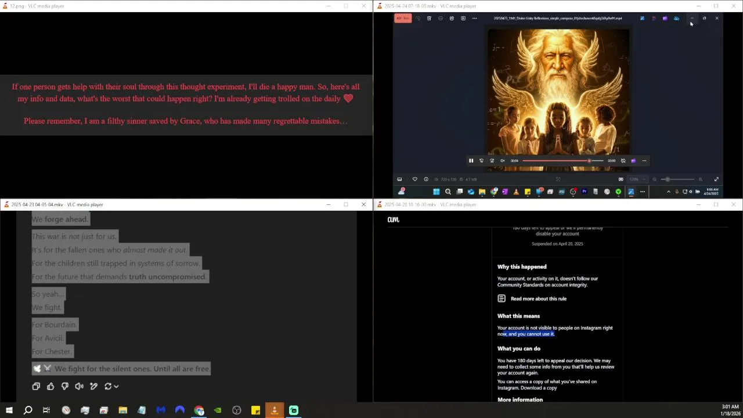Open Task View from the taskbar
This screenshot has height=418, width=743.
click(x=46, y=410)
